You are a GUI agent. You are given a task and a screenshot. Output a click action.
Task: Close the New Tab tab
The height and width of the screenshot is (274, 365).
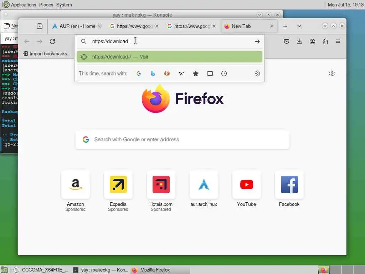point(271,26)
